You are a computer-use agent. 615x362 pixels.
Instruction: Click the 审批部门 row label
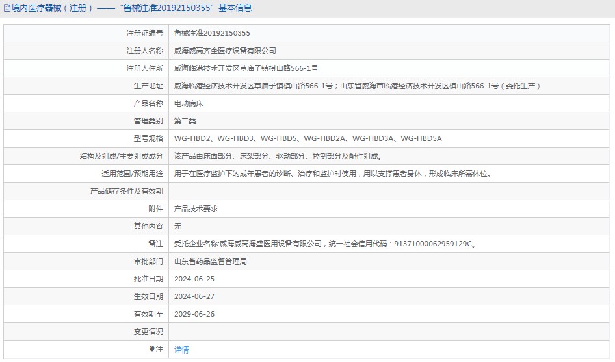point(148,262)
